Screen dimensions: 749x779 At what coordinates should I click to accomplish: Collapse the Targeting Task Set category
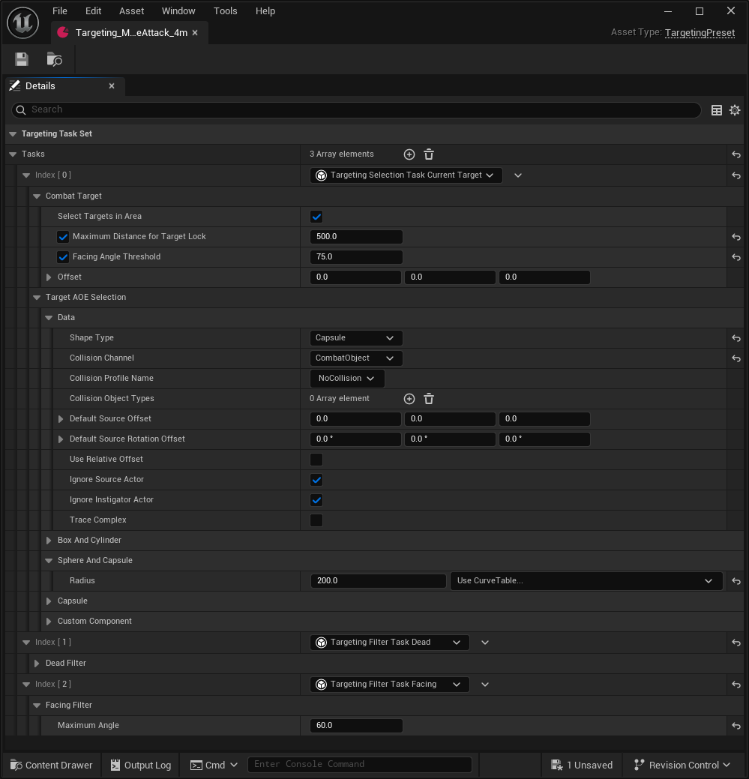13,134
